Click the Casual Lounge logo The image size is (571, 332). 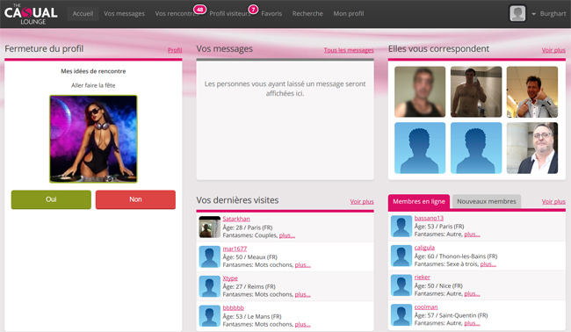coord(31,14)
